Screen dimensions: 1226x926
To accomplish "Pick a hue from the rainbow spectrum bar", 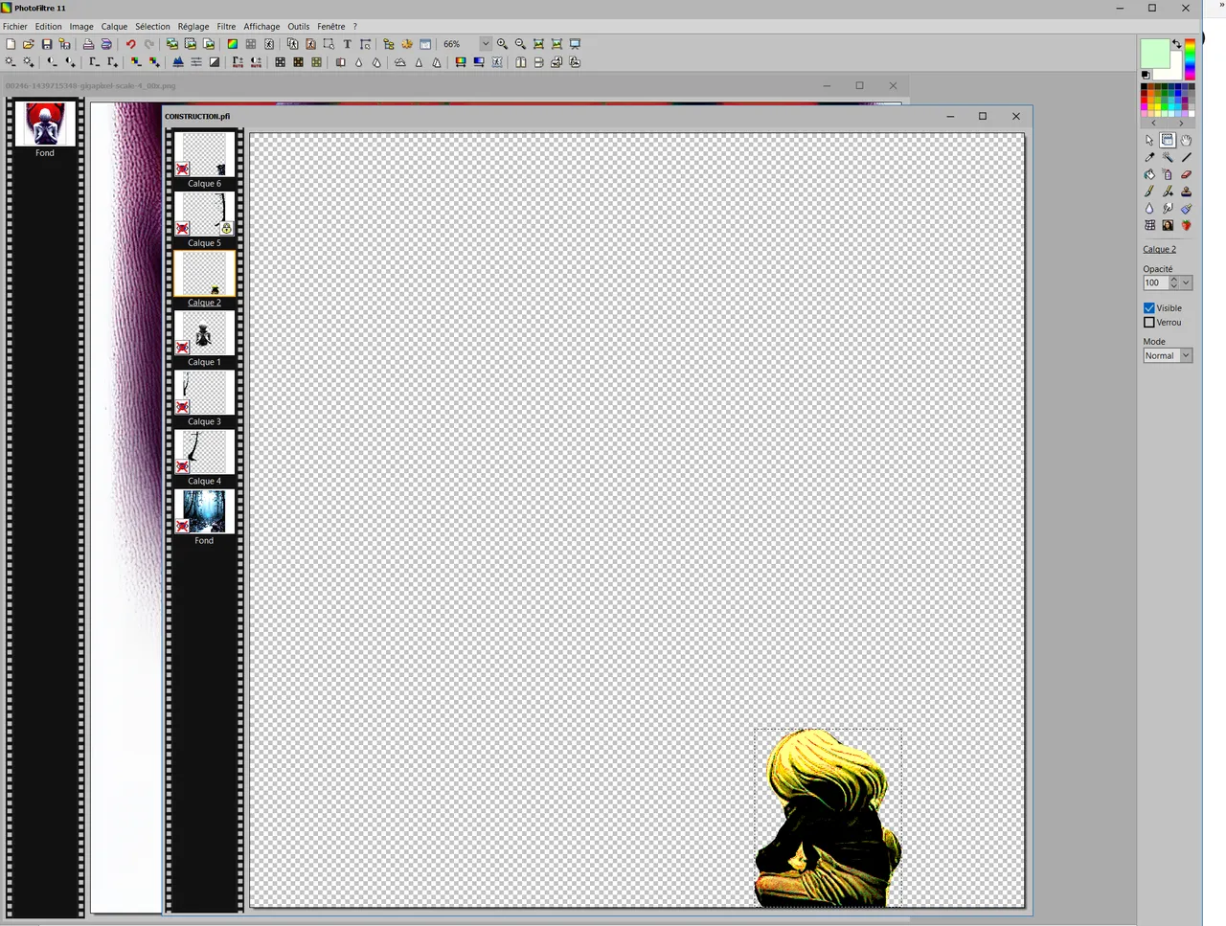I will pyautogui.click(x=1190, y=59).
